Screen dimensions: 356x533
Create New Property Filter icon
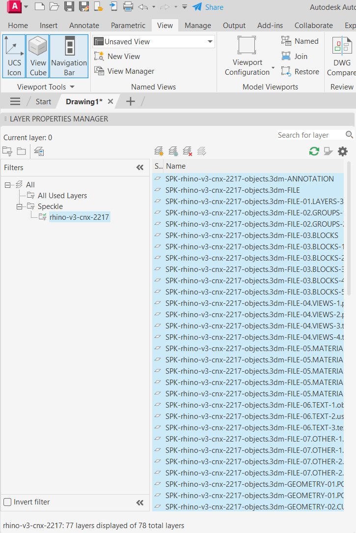pos(7,151)
